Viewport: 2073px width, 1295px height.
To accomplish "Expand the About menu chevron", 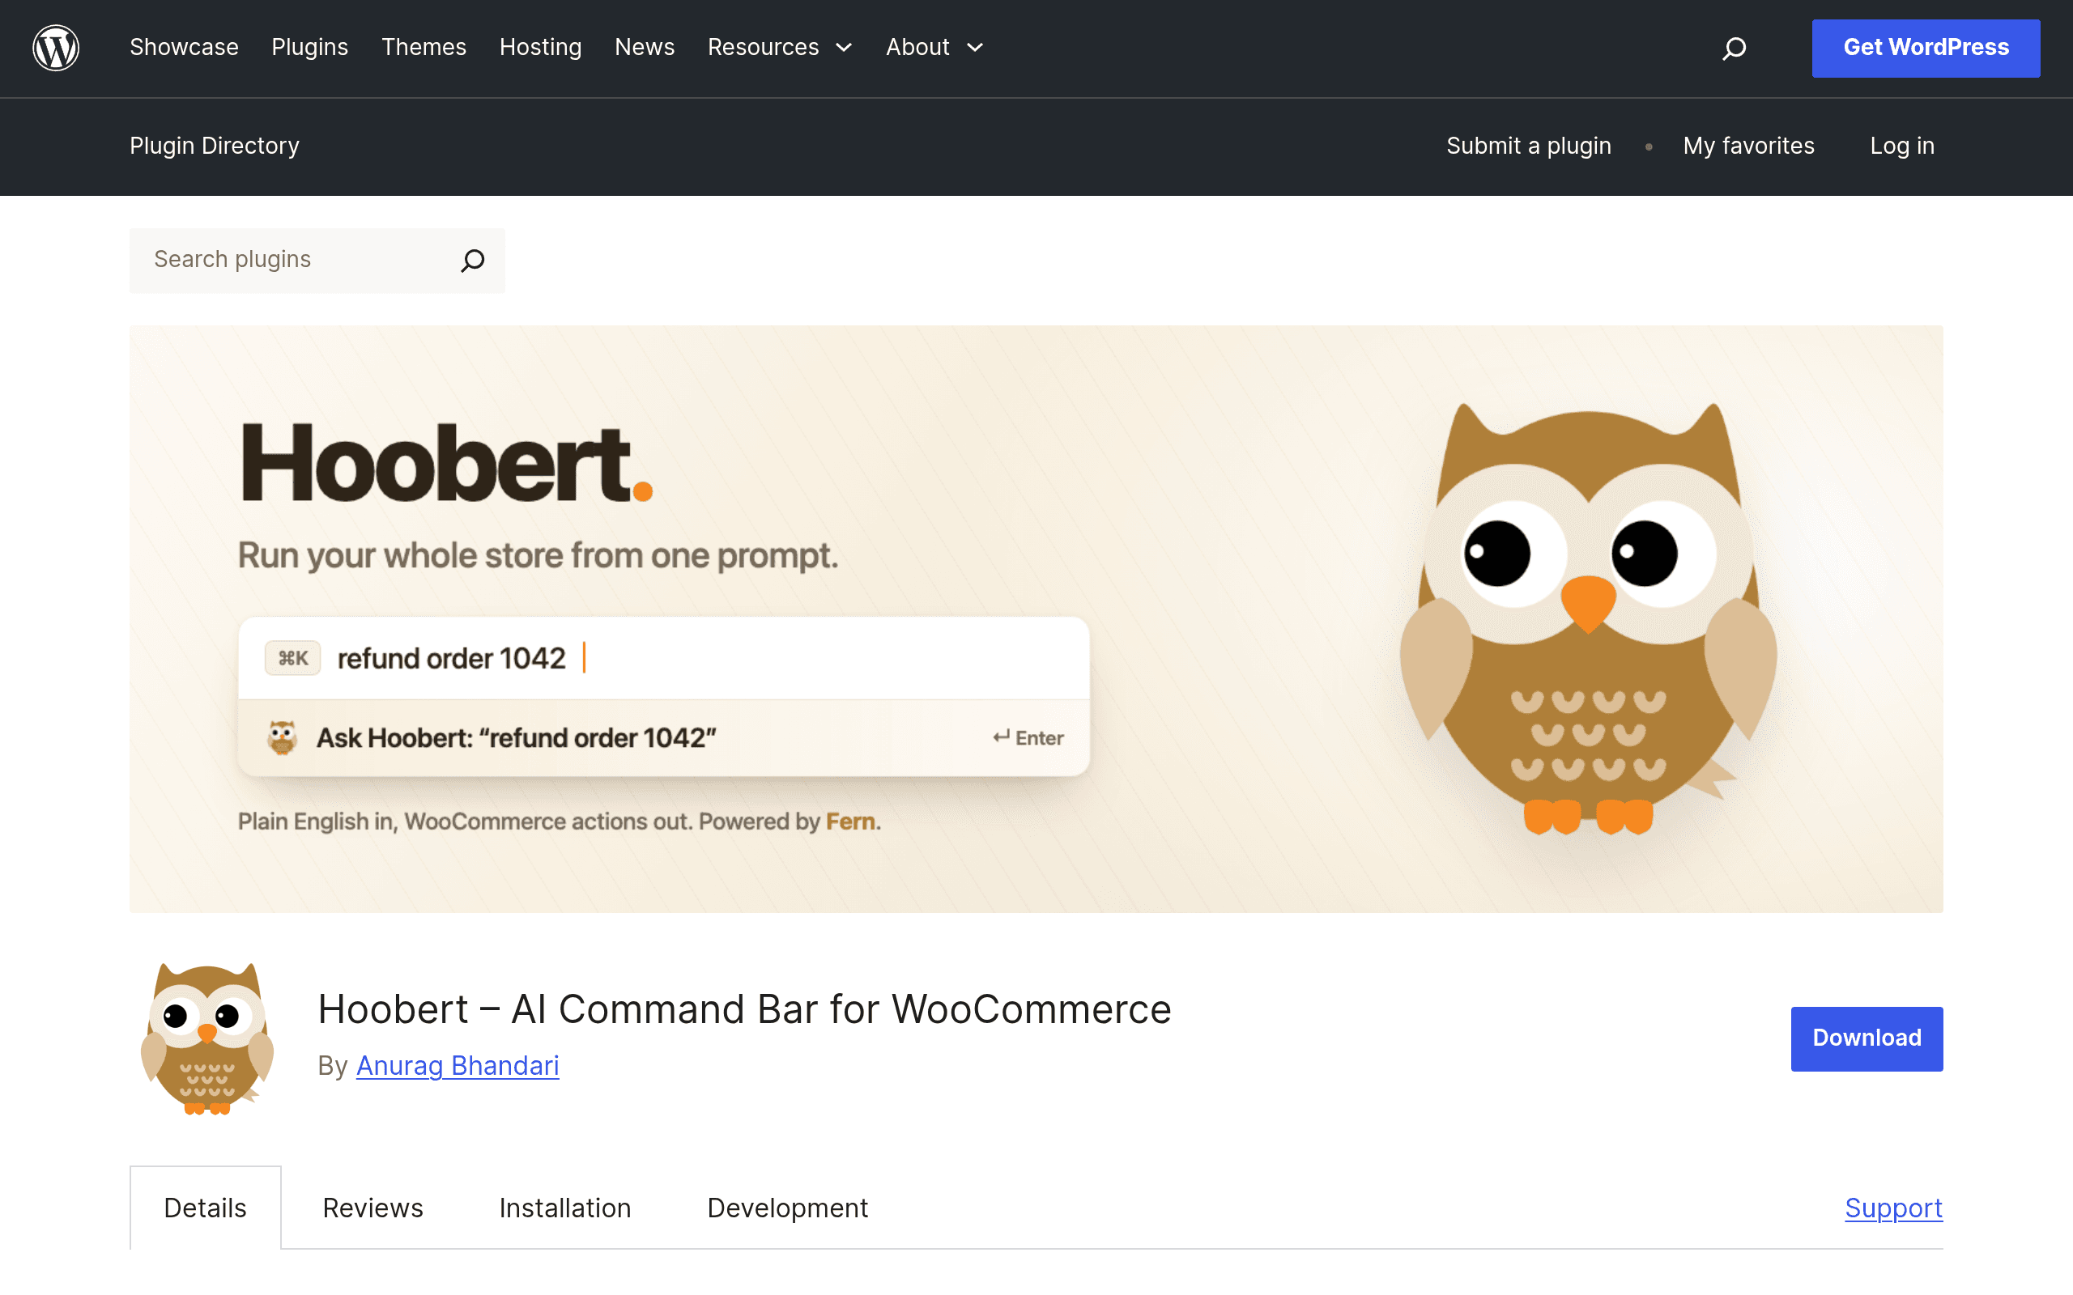I will 975,47.
